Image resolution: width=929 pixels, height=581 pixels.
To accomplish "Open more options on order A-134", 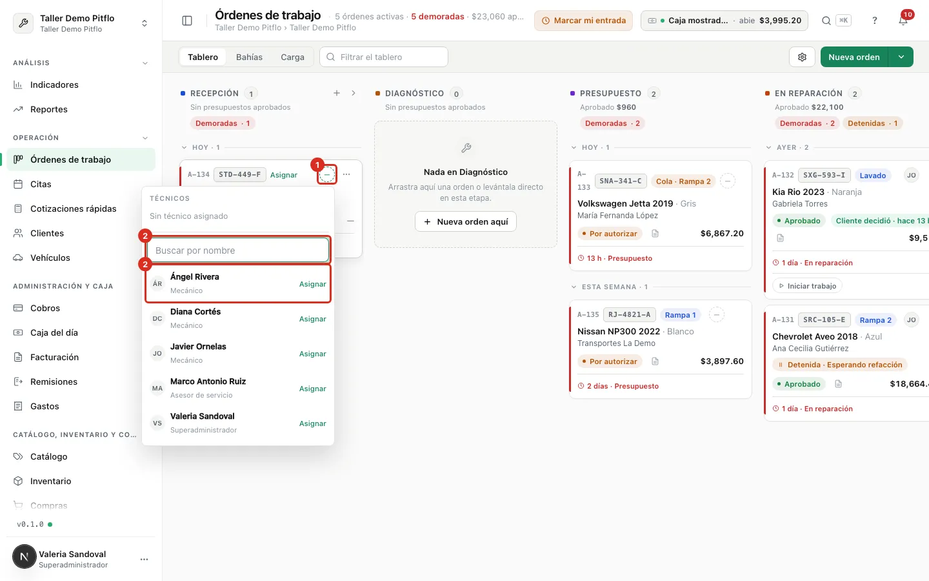I will pos(347,174).
